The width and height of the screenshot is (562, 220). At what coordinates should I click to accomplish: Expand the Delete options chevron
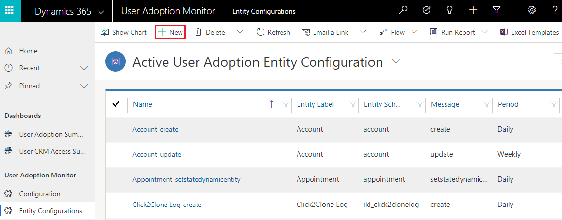[240, 32]
